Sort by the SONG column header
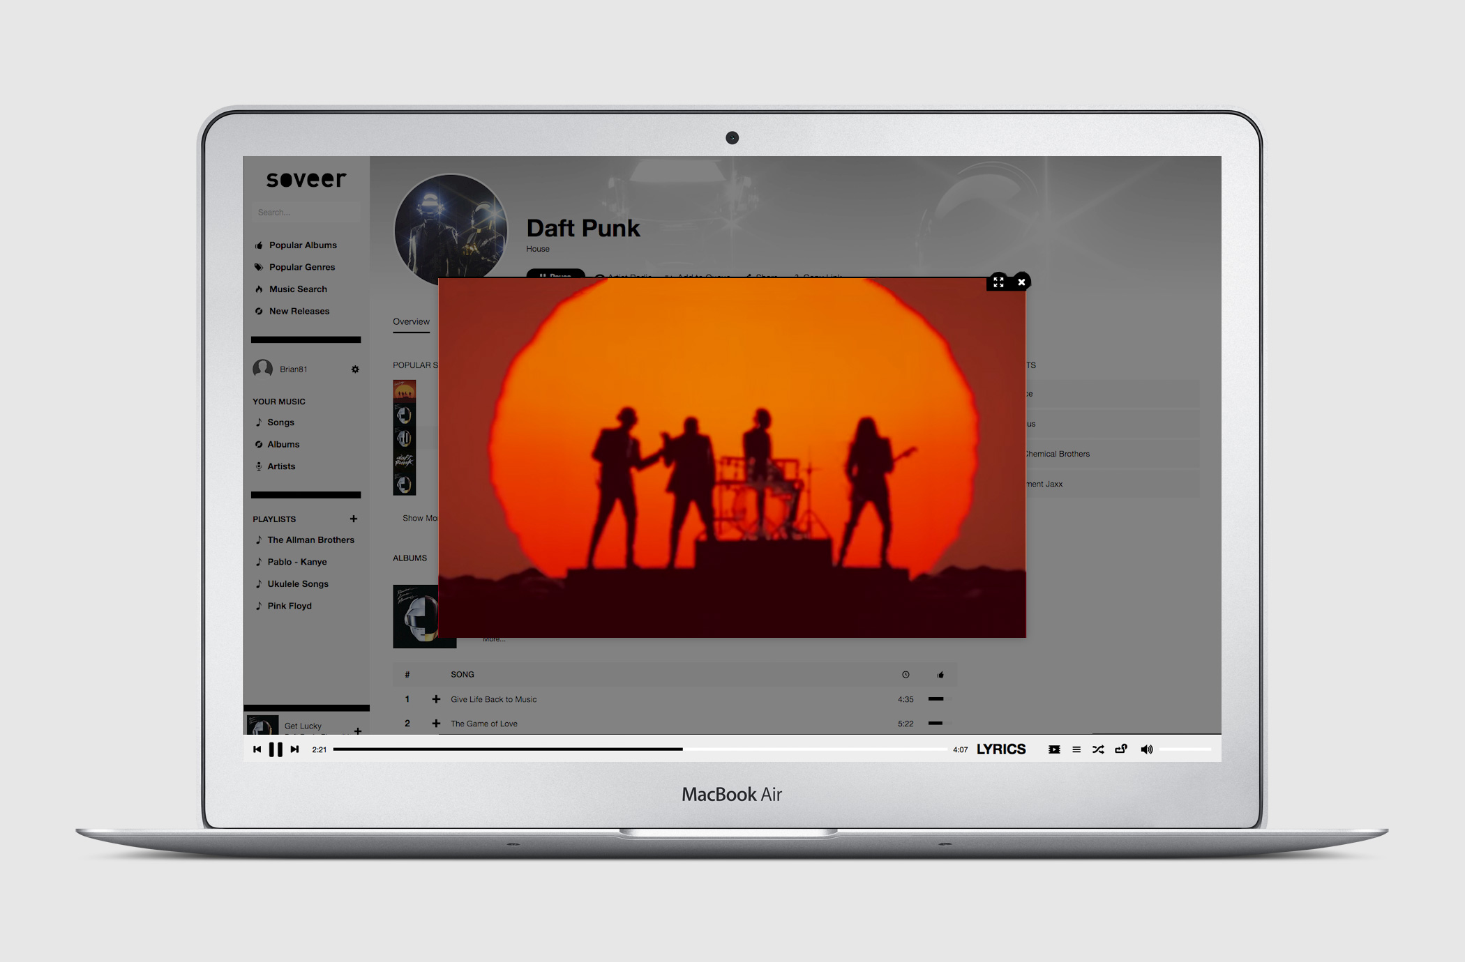This screenshot has height=962, width=1465. click(463, 675)
